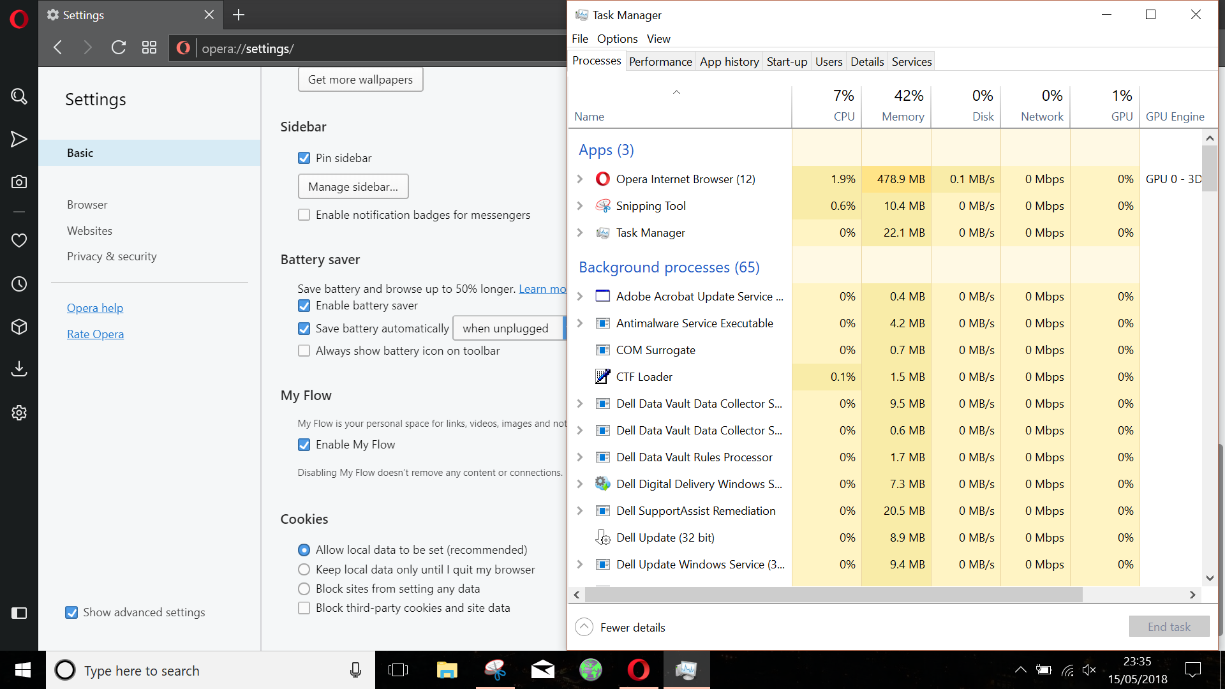
Task: Enable notification badges for messengers
Action: (304, 214)
